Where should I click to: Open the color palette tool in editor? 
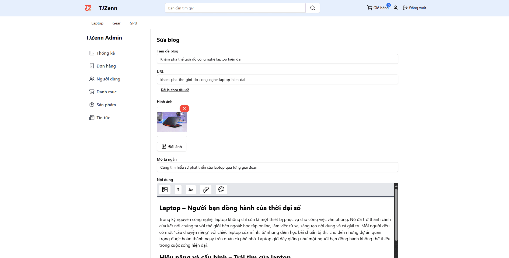point(221,190)
